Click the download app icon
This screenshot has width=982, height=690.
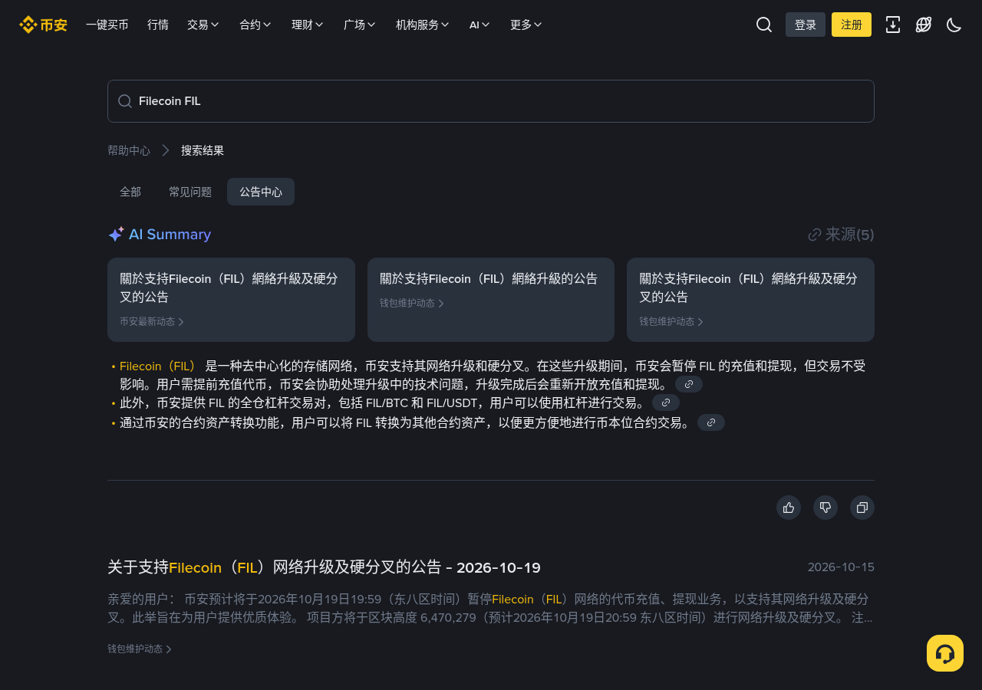(893, 25)
